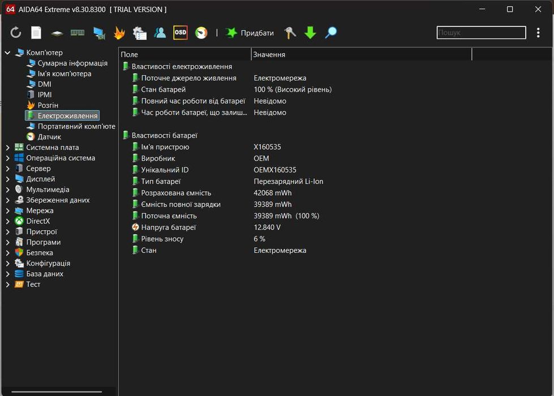This screenshot has height=396, width=554.
Task: Expand the DirectX node
Action: 7,221
